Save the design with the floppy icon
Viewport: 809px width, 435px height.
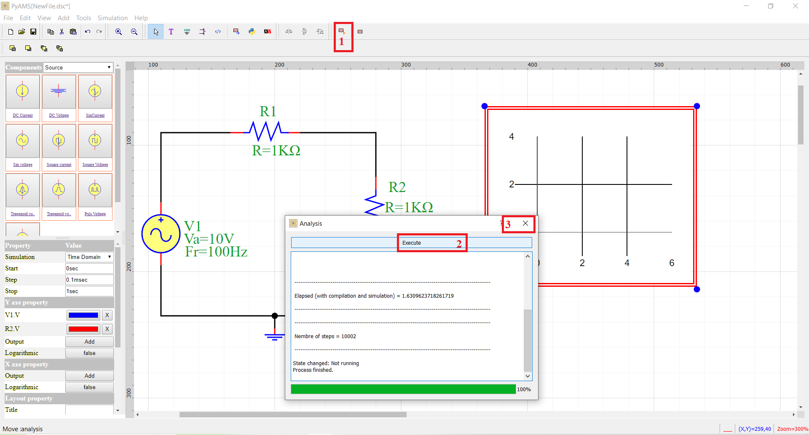[x=33, y=32]
